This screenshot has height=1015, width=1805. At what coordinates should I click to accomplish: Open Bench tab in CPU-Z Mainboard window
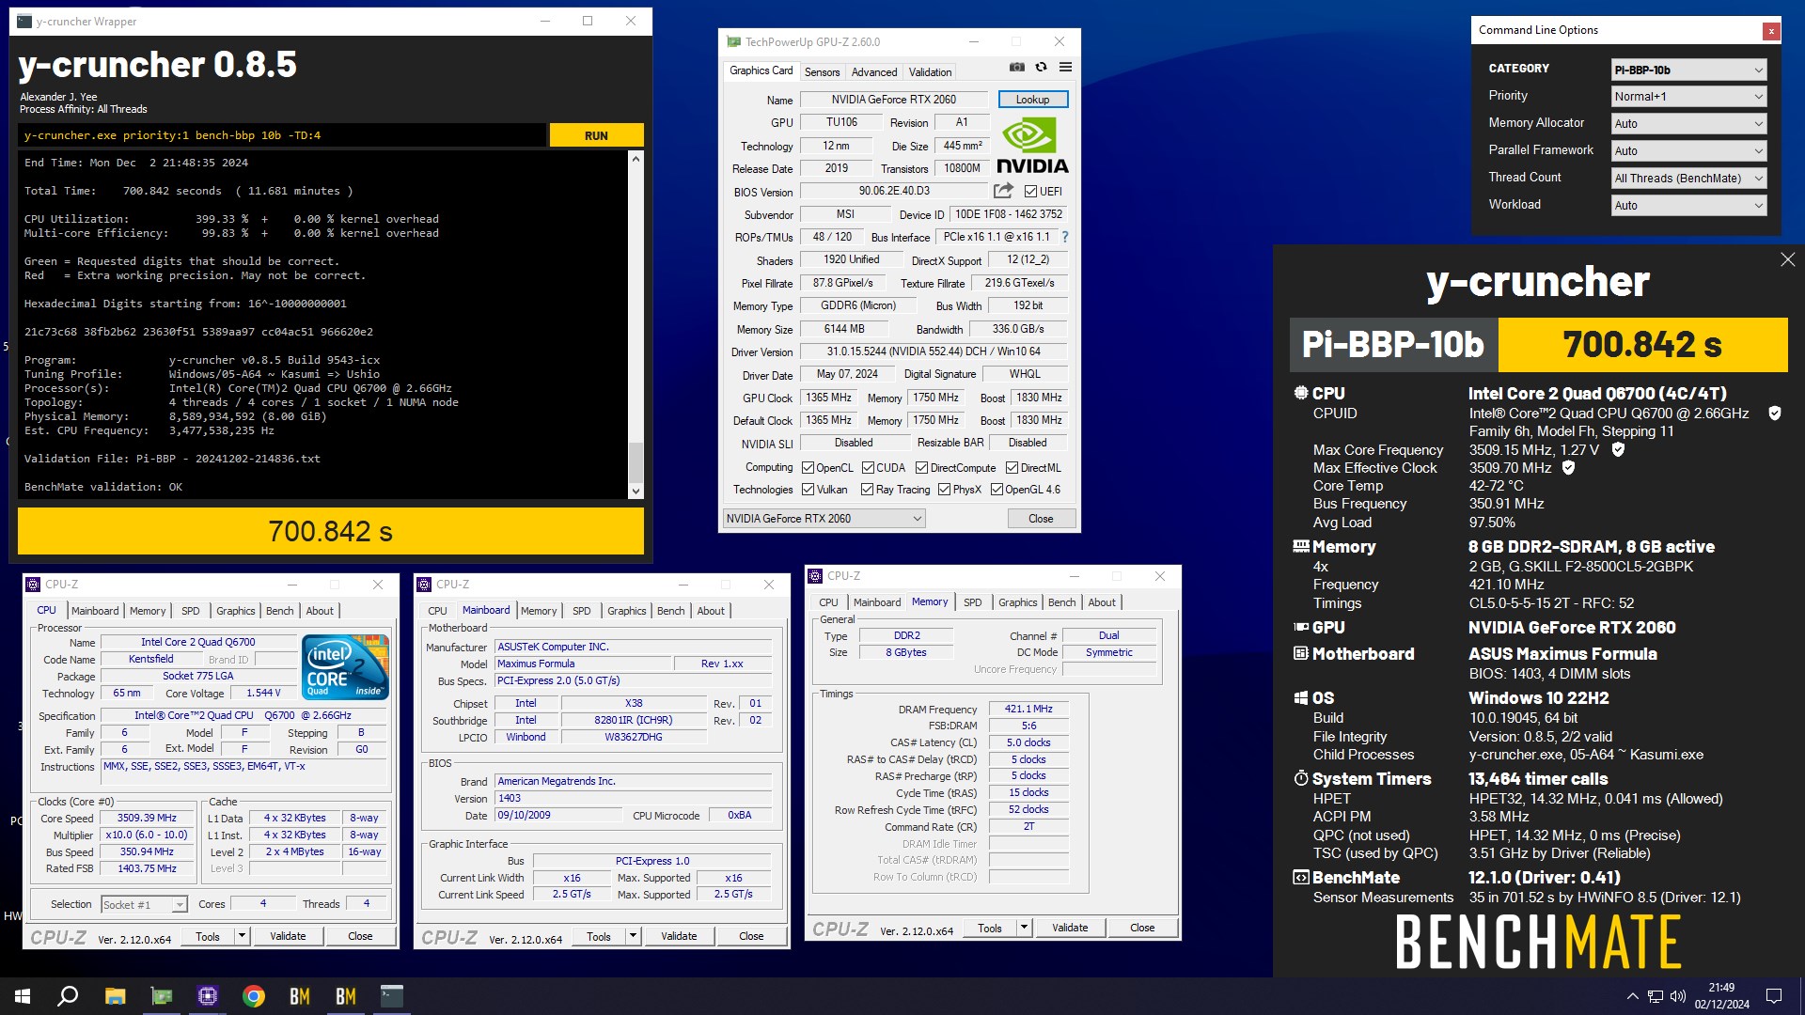[670, 611]
